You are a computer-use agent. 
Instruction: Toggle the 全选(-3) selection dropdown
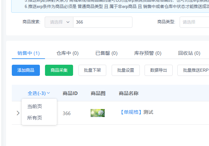tap(39, 93)
